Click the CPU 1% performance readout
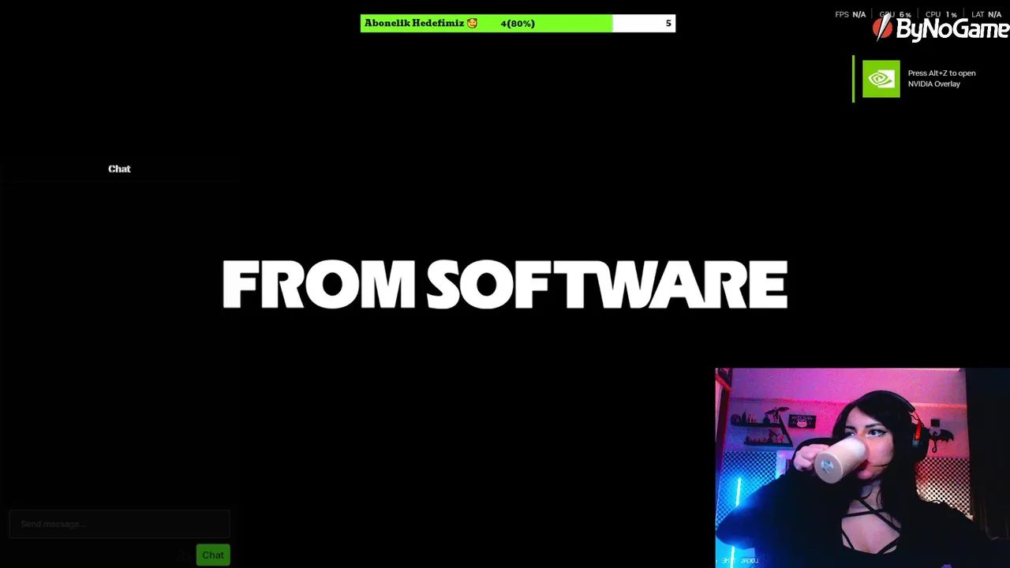Viewport: 1010px width, 568px height. (941, 14)
